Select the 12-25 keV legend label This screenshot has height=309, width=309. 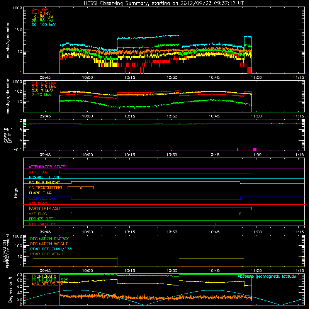[x=42, y=17]
